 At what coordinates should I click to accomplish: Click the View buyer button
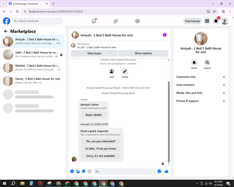(x=94, y=53)
